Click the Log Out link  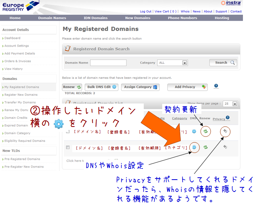click(x=146, y=12)
